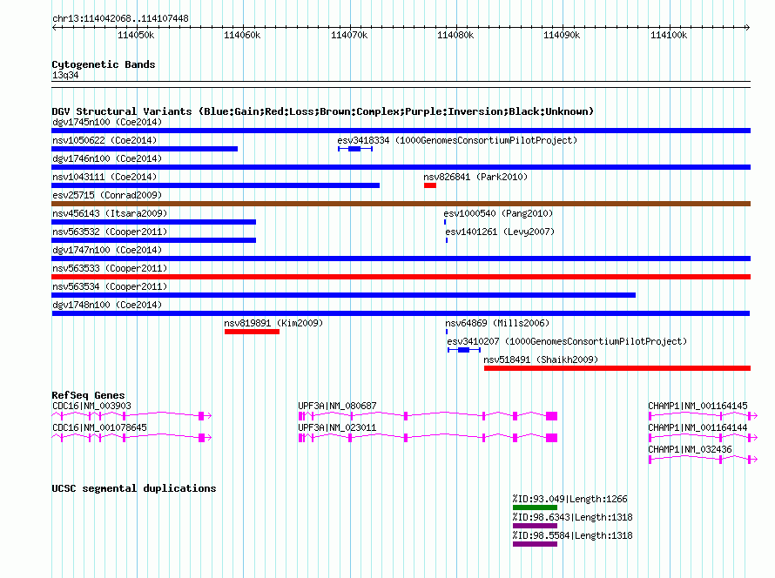
Task: Click the CDC16 NM_003903 gene model
Action: [x=132, y=416]
